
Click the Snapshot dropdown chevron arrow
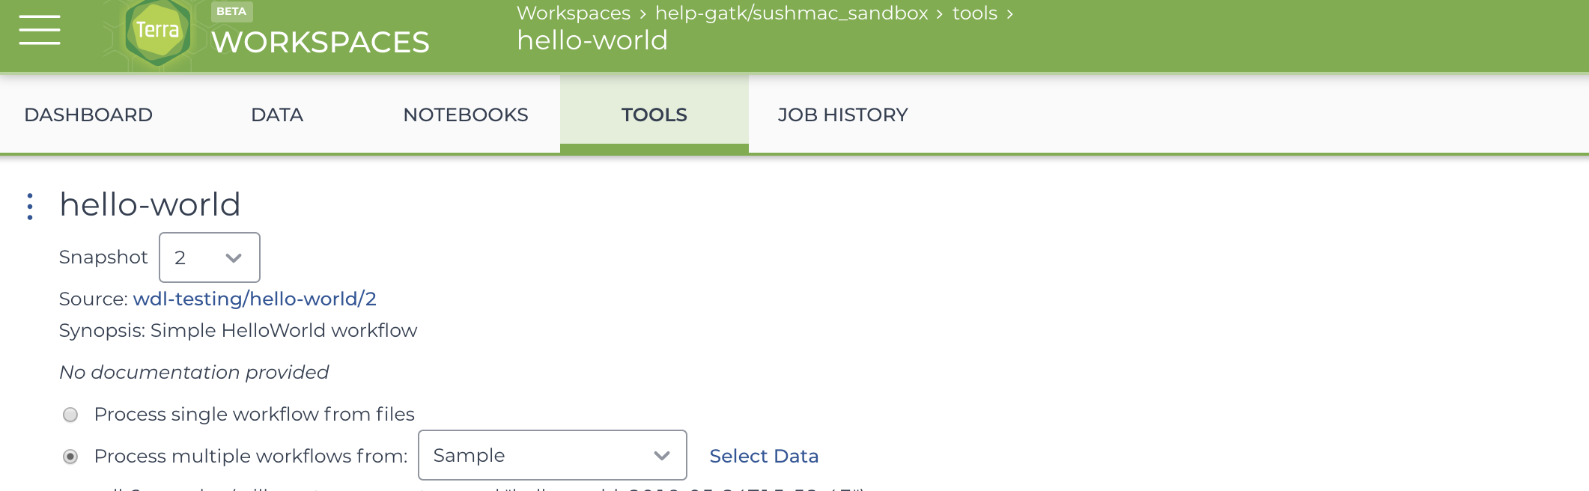pyautogui.click(x=234, y=258)
